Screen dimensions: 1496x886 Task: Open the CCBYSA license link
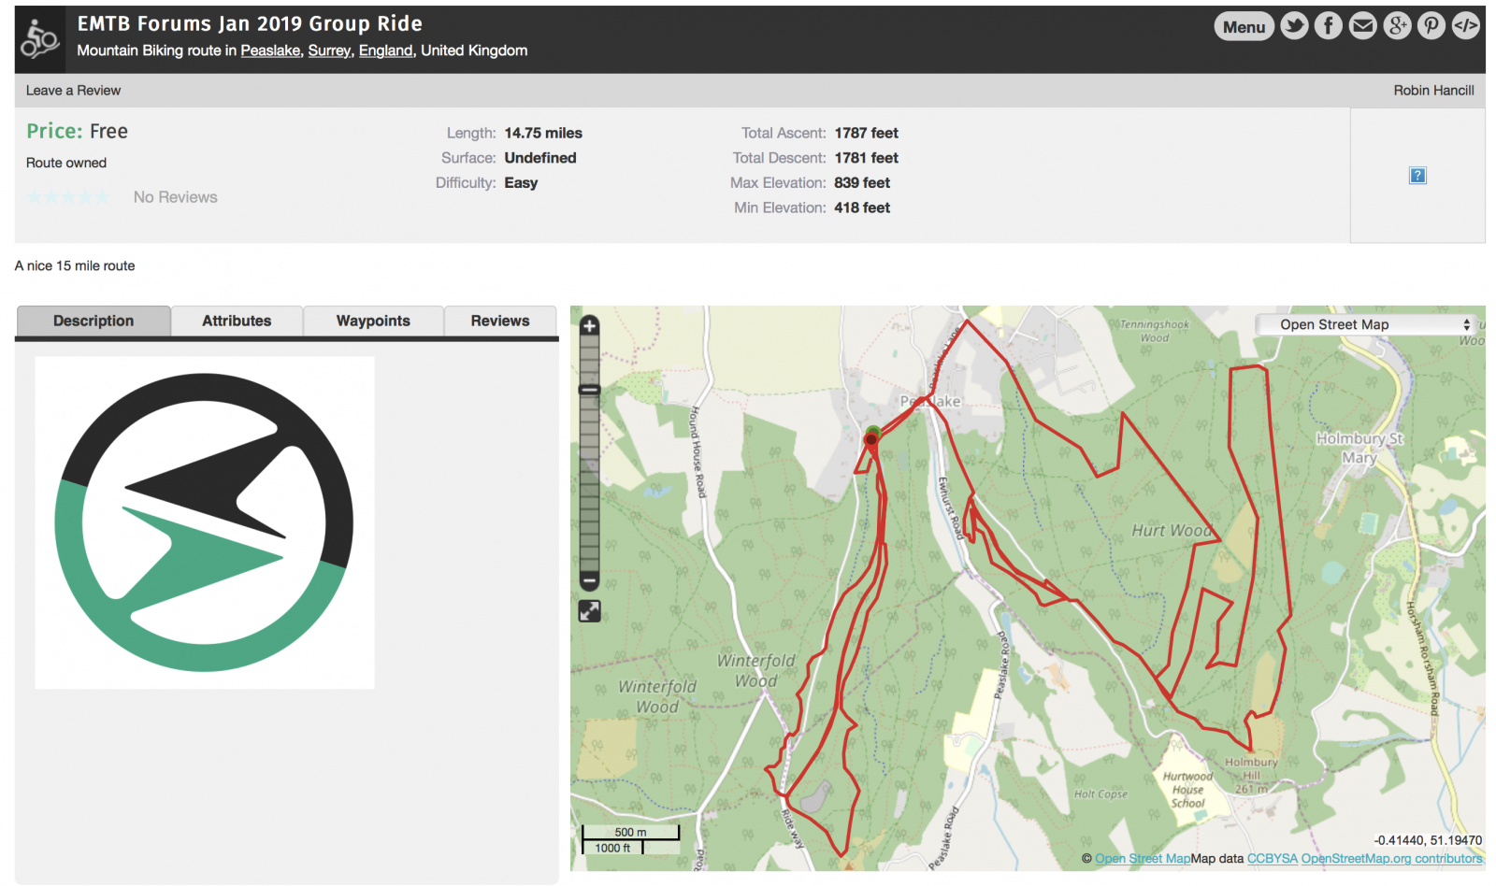(1272, 858)
